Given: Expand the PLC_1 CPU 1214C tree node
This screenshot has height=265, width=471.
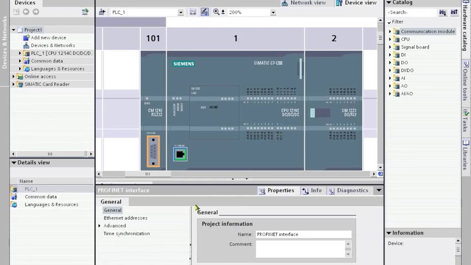Looking at the screenshot, I should click(20, 53).
